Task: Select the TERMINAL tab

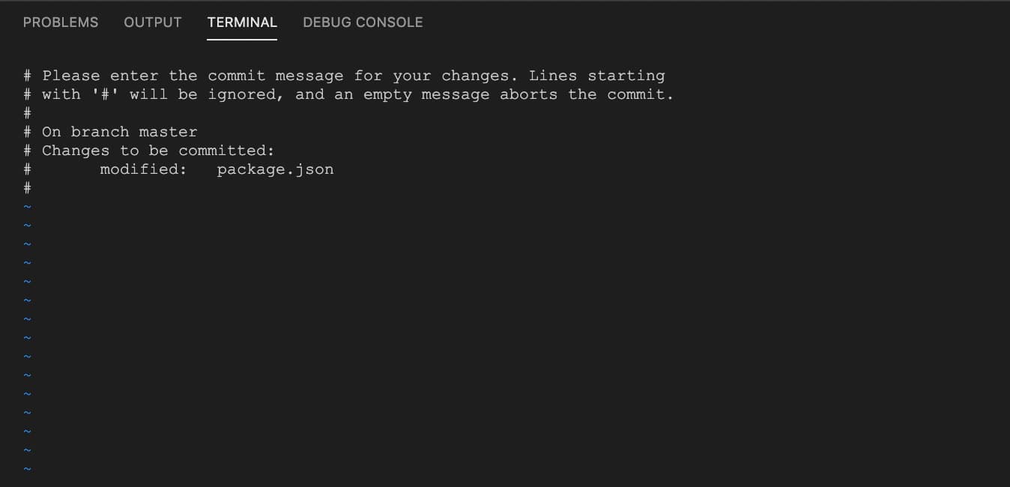Action: (x=242, y=22)
